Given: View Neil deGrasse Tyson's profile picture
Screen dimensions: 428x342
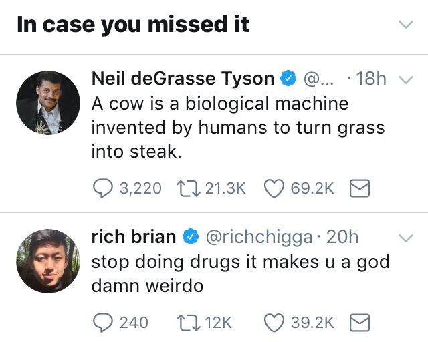Looking at the screenshot, I should [x=47, y=103].
